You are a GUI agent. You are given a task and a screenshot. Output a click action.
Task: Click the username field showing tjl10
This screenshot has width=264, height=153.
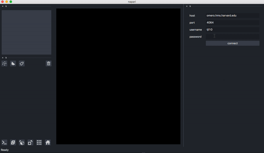(x=233, y=30)
